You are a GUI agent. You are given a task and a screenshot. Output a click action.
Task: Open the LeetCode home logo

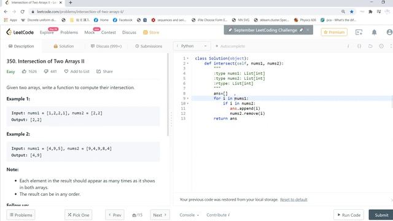[20, 33]
